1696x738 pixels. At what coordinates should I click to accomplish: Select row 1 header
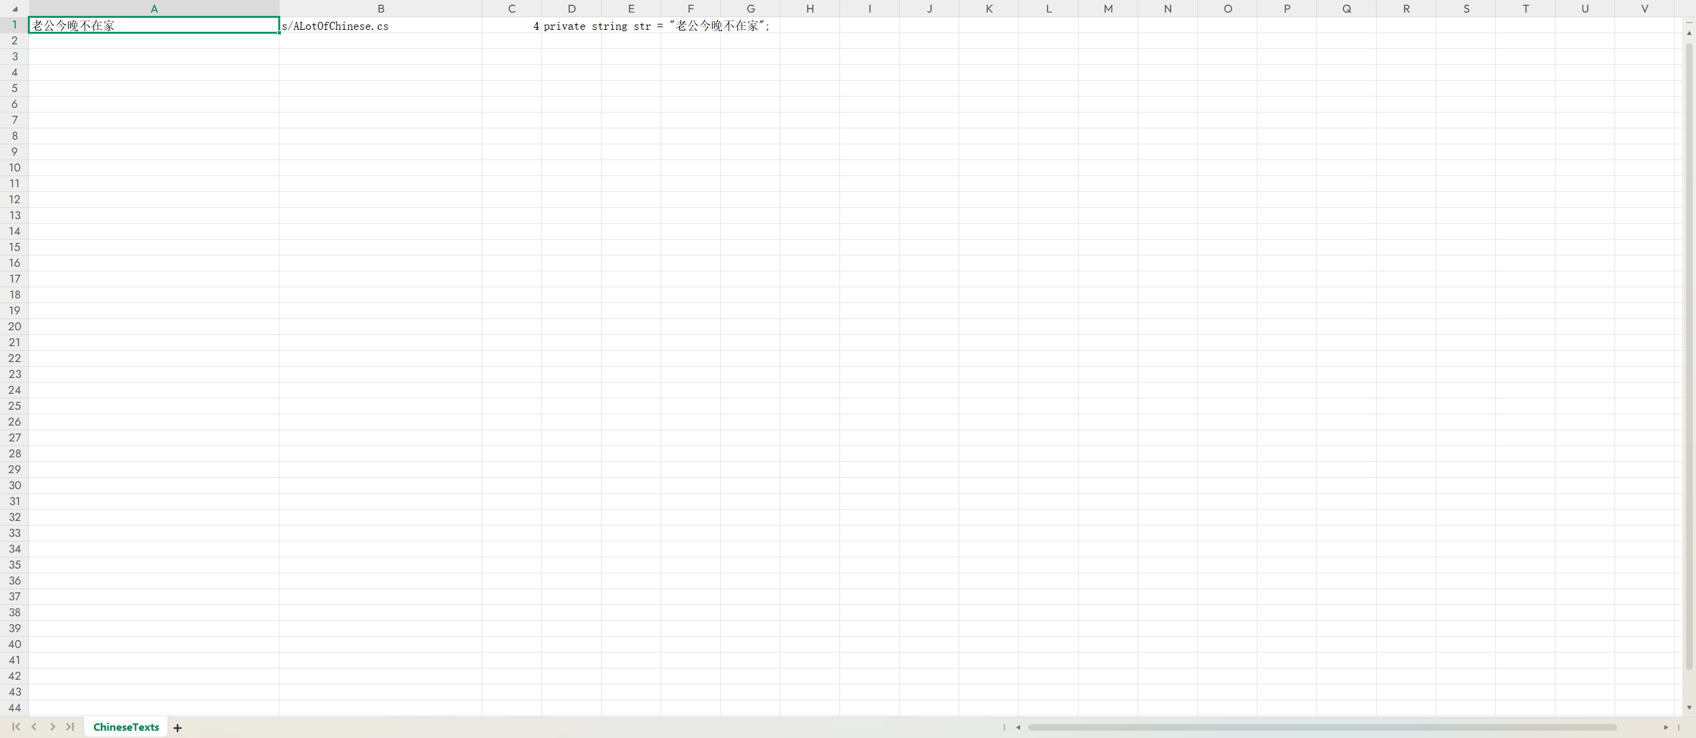[x=15, y=24]
